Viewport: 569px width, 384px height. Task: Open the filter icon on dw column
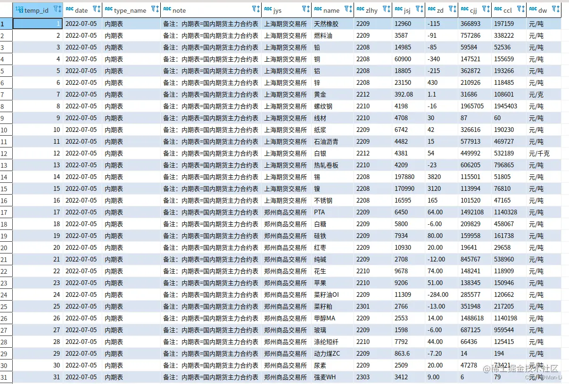point(553,9)
